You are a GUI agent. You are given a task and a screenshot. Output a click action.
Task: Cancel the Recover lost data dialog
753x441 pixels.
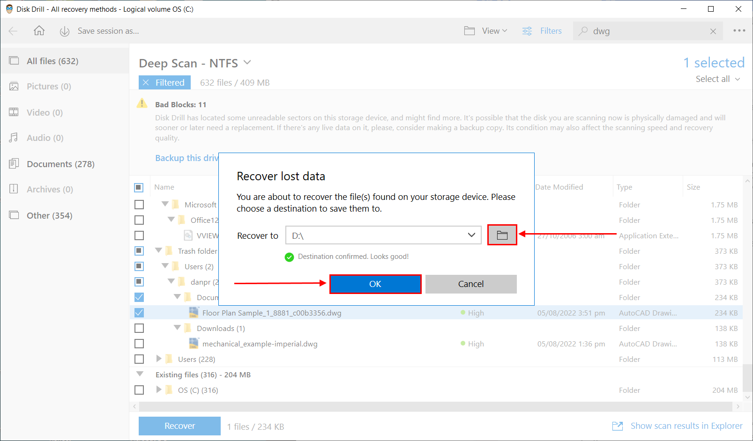click(471, 284)
